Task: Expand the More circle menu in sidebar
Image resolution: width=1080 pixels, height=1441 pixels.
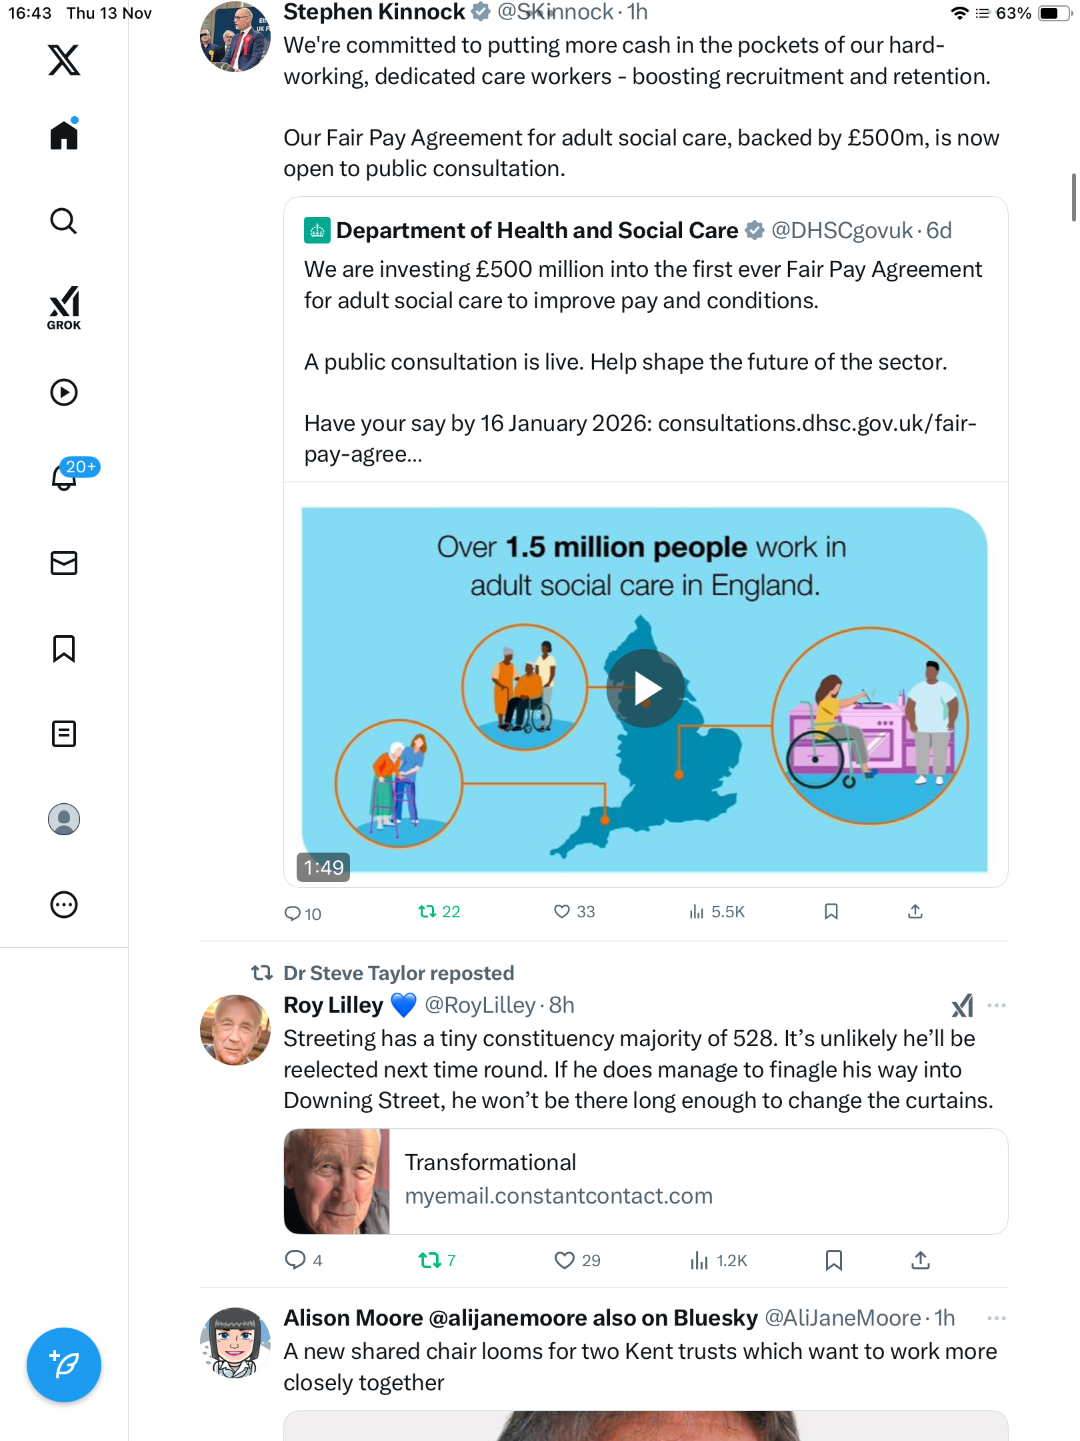Action: pos(64,905)
